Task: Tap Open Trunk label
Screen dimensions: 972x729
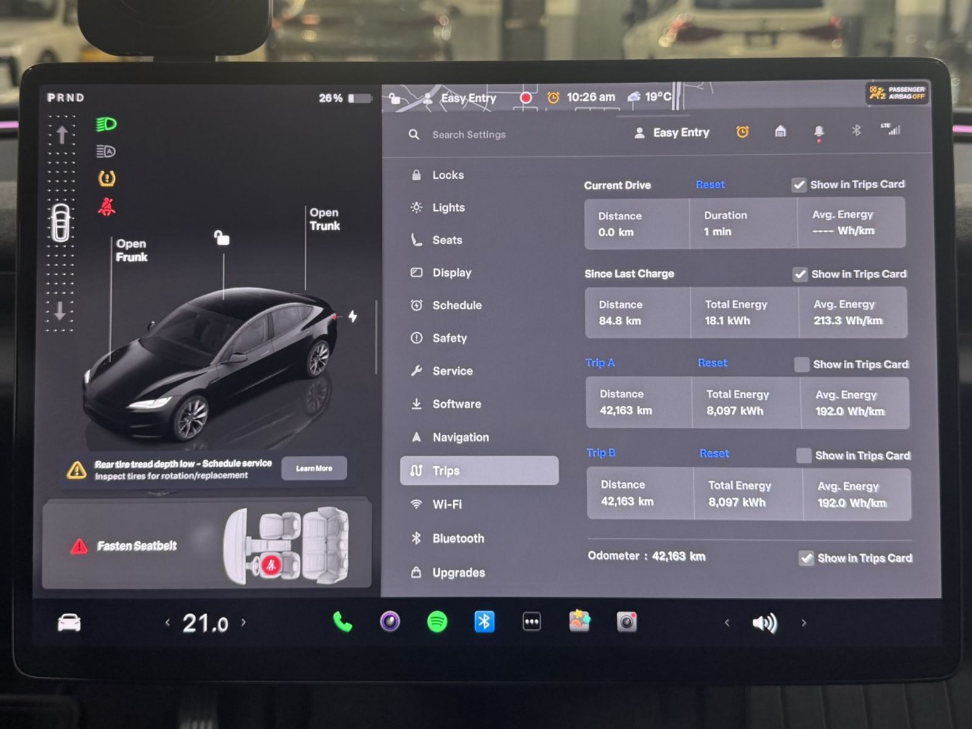Action: point(324,219)
